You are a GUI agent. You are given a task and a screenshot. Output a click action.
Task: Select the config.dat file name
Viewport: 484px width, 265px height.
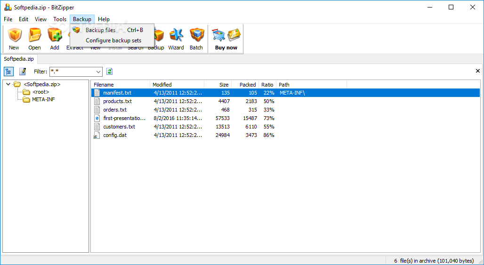click(x=115, y=135)
